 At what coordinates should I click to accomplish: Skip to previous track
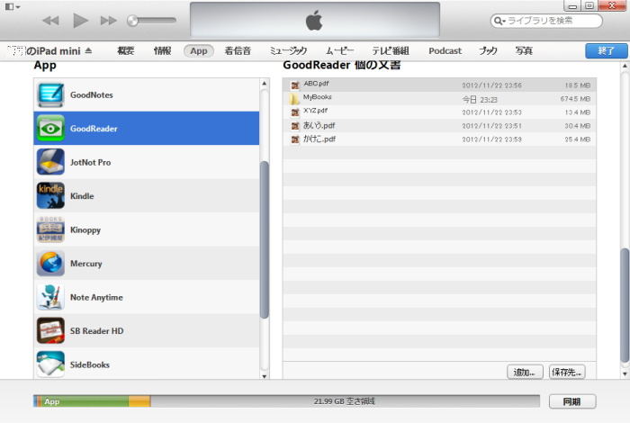pos(50,21)
